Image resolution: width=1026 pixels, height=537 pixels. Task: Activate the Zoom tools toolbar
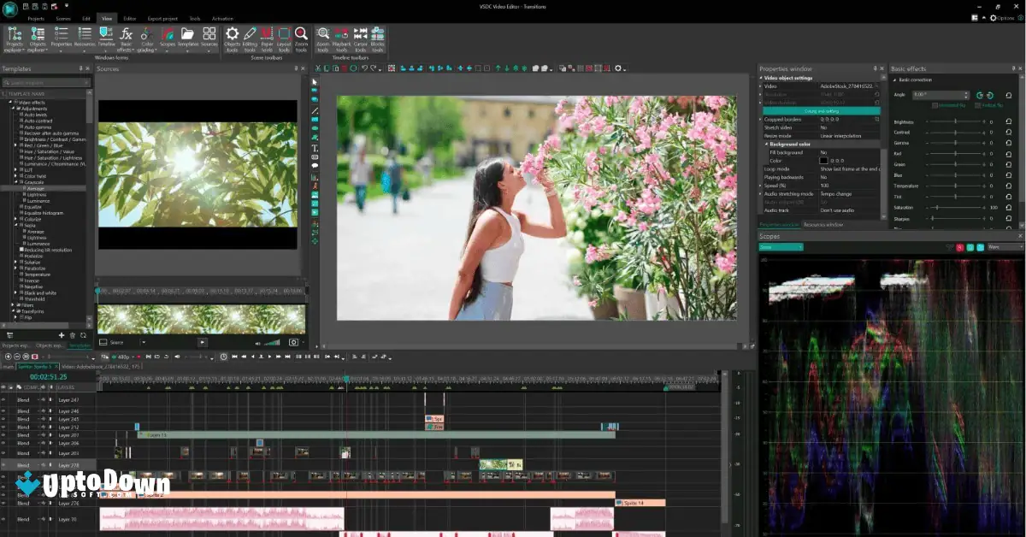coord(323,38)
